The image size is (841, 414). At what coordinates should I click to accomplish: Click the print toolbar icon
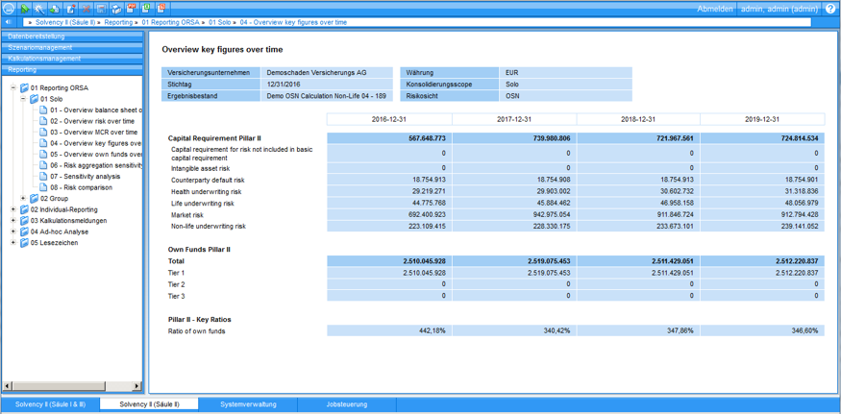pos(116,9)
